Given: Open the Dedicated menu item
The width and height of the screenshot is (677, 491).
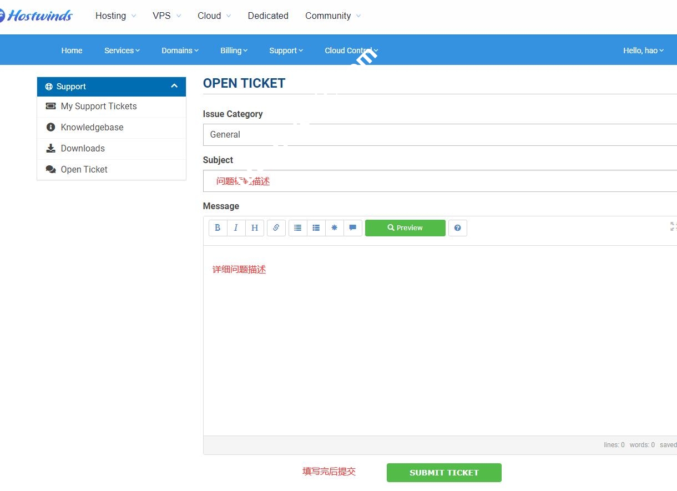Looking at the screenshot, I should click(x=268, y=16).
